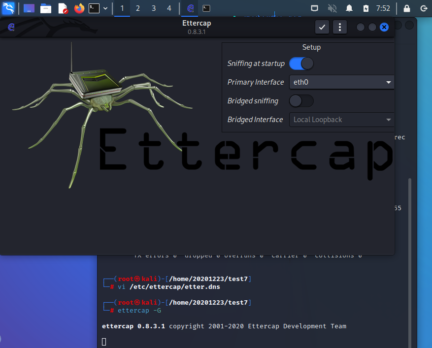Select terminal window in taskbar

[206, 8]
